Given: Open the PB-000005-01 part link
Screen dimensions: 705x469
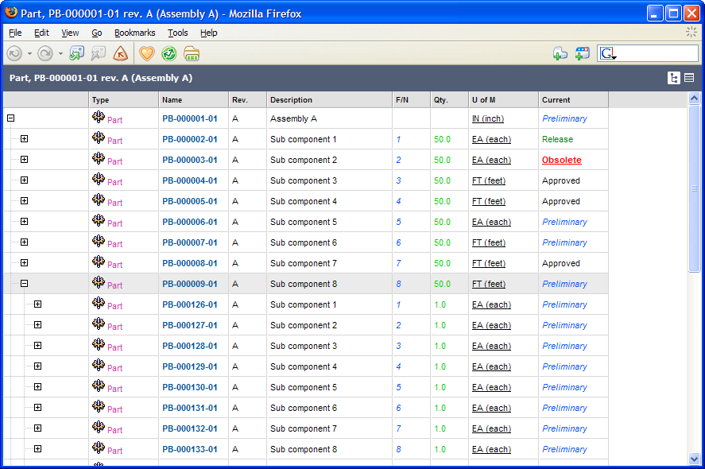Looking at the screenshot, I should pyautogui.click(x=189, y=201).
